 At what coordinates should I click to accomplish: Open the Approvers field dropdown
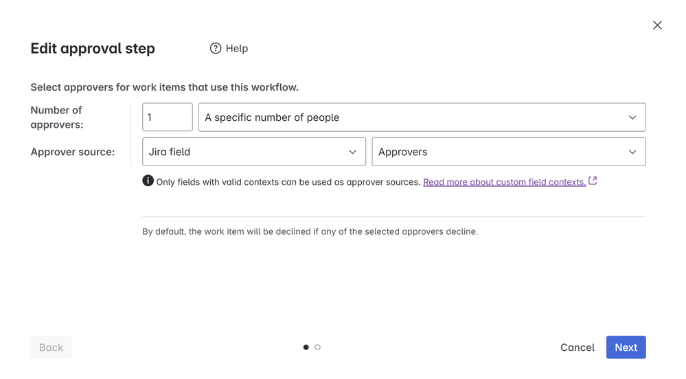pos(508,152)
